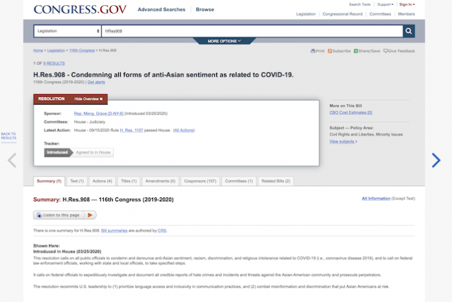452x302 pixels.
Task: Open the Share/Save option
Action: click(367, 51)
